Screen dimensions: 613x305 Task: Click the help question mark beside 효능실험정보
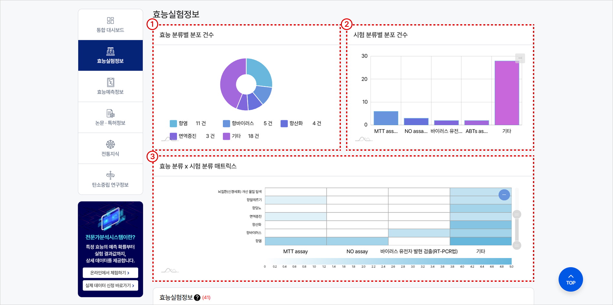tap(197, 298)
